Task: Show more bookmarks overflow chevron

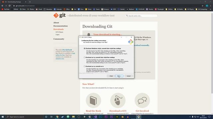Action: (210, 9)
